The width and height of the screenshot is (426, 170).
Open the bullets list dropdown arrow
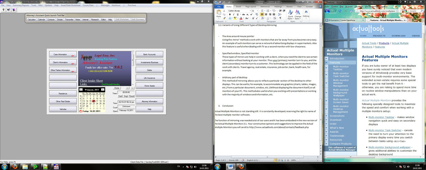coord(265,11)
